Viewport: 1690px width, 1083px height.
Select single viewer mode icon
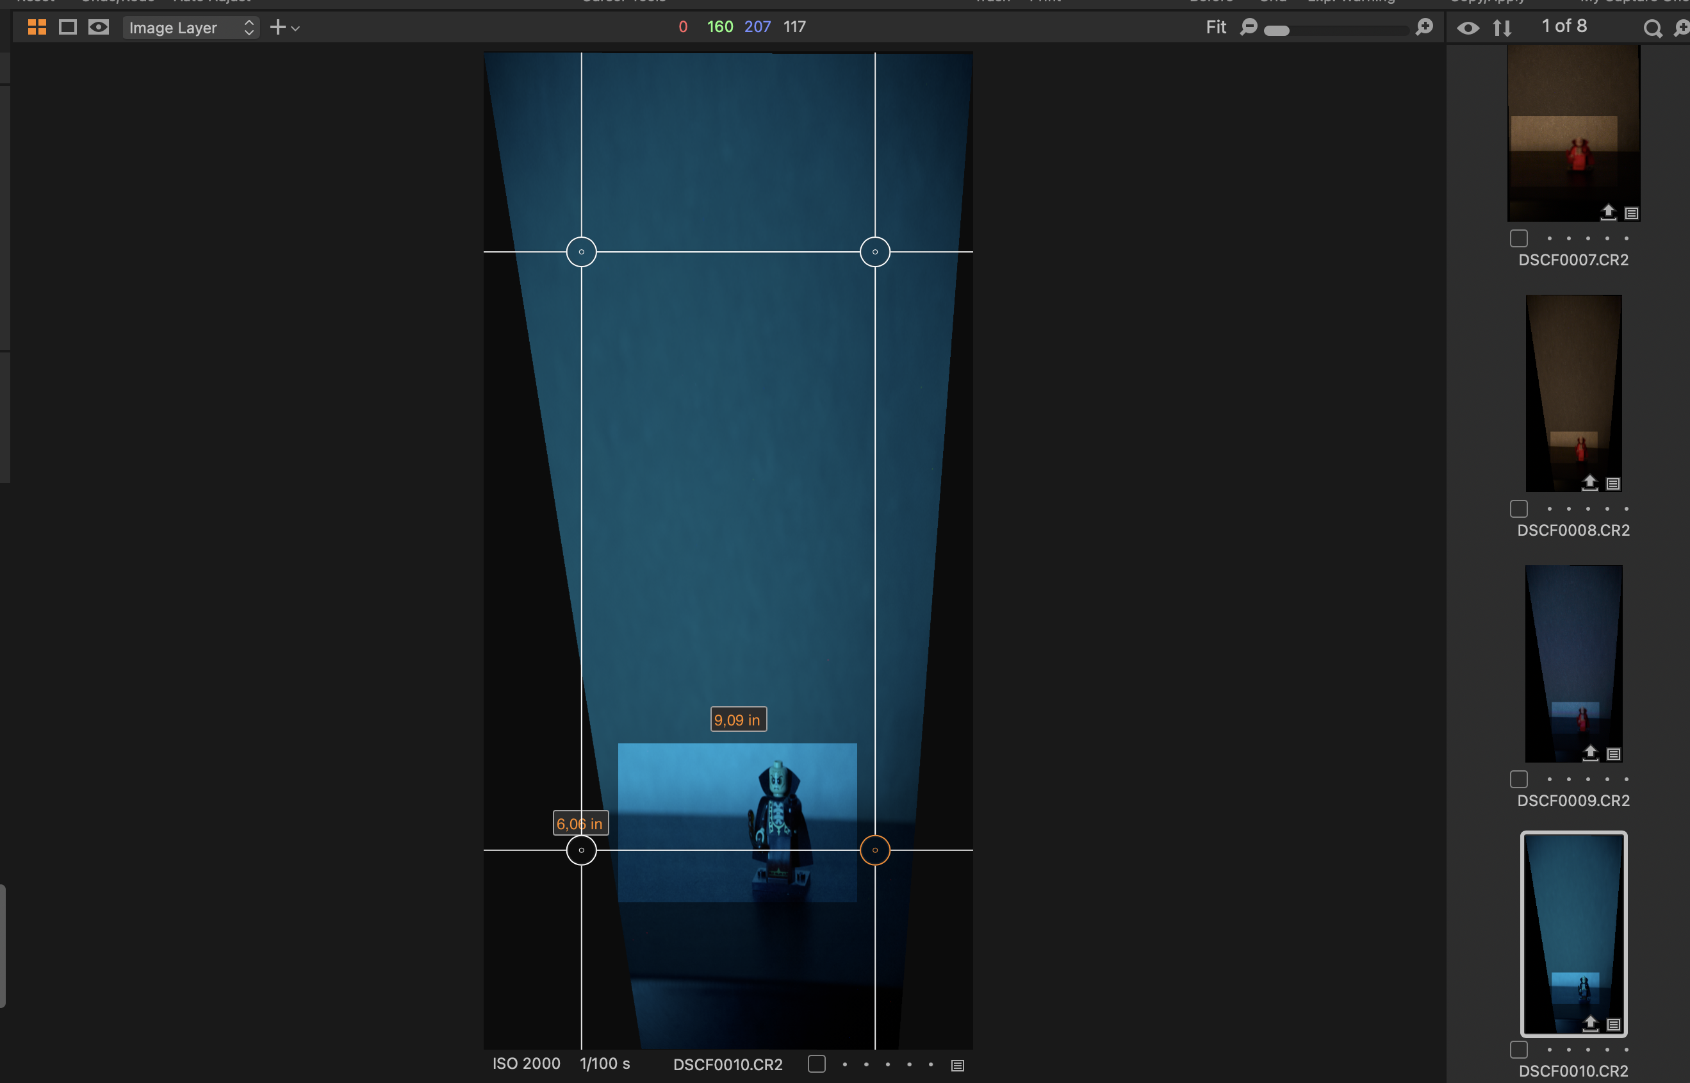click(67, 28)
